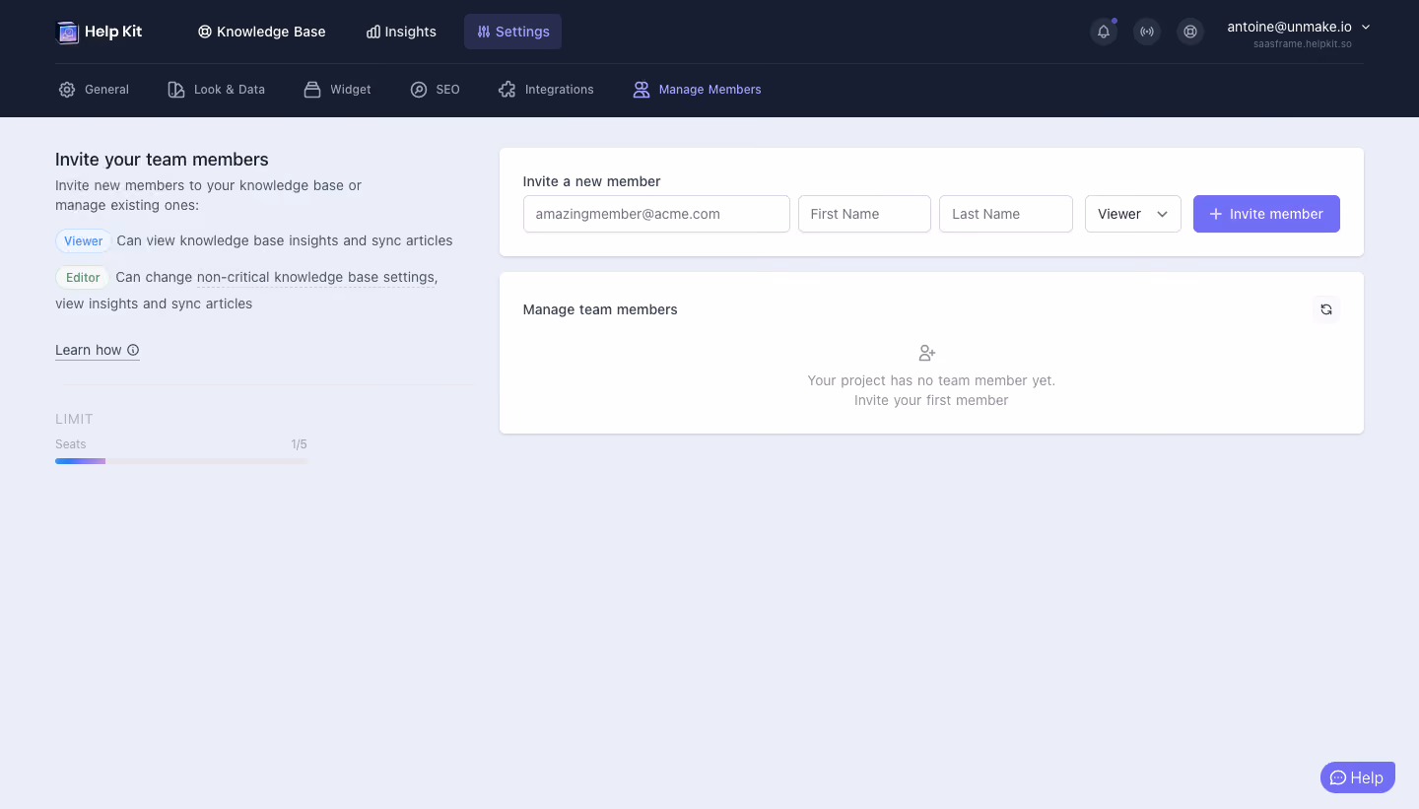The height and width of the screenshot is (809, 1419).
Task: Click the info icon beside Learn how
Action: 133,350
